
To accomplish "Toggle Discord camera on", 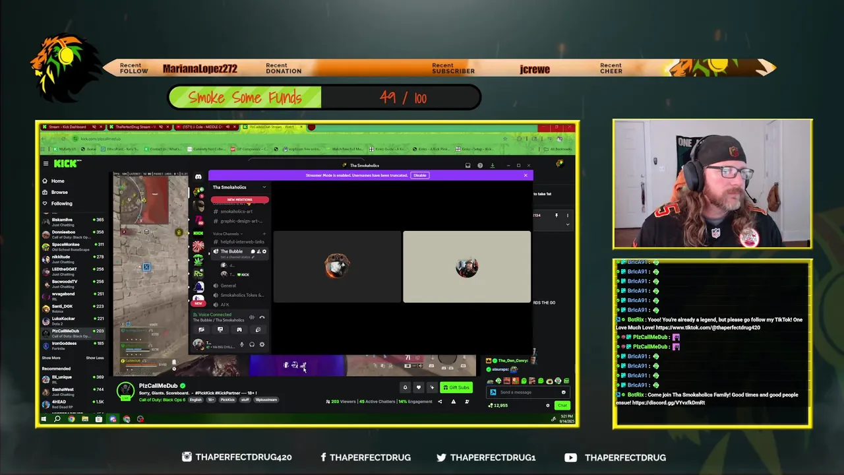I will 201,330.
